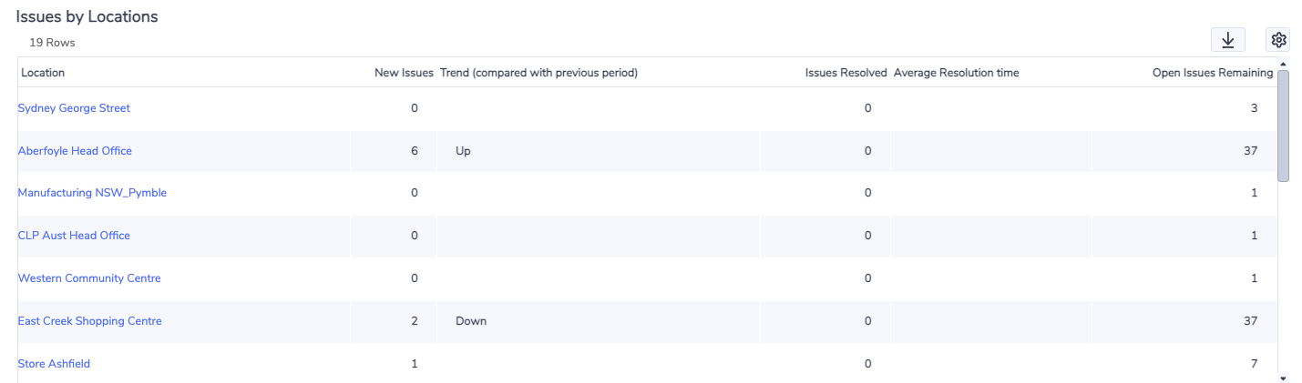The image size is (1302, 383).
Task: Open the table settings gear
Action: pos(1278,39)
